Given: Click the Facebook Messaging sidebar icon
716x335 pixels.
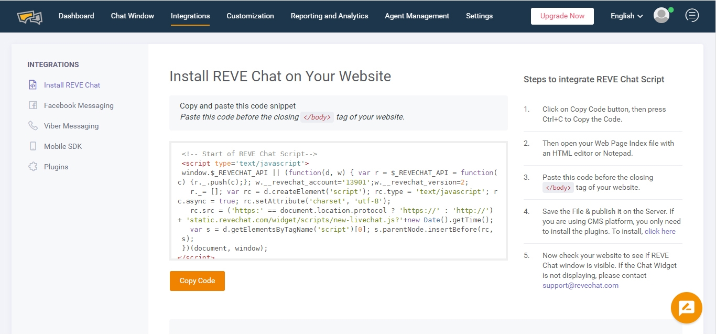Looking at the screenshot, I should pos(33,105).
